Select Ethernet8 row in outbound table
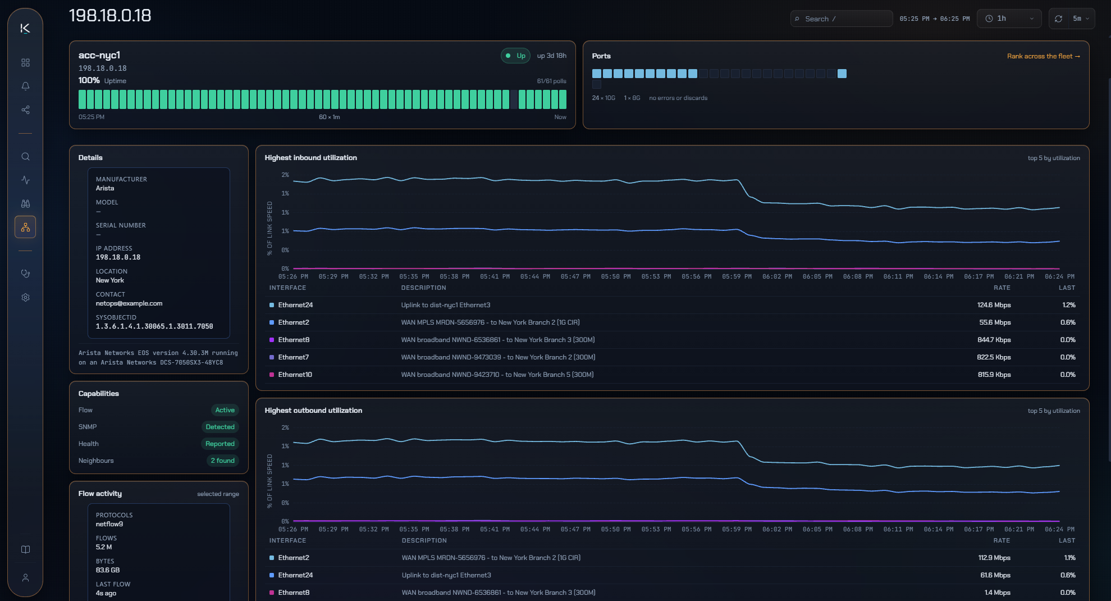This screenshot has width=1111, height=601. 672,593
